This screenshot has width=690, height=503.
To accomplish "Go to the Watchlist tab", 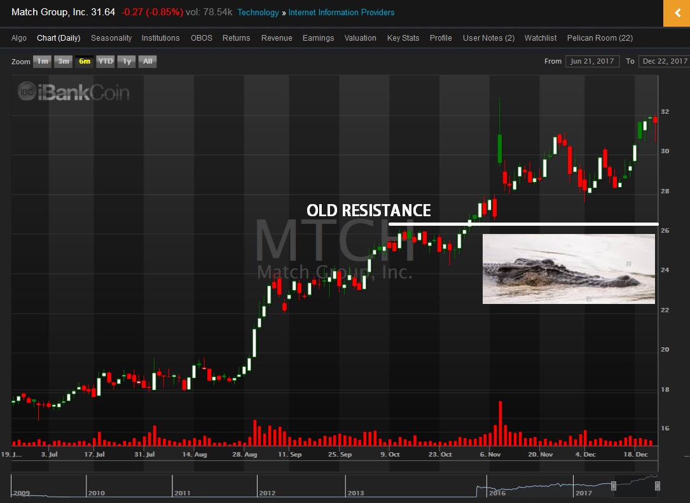I will point(541,38).
